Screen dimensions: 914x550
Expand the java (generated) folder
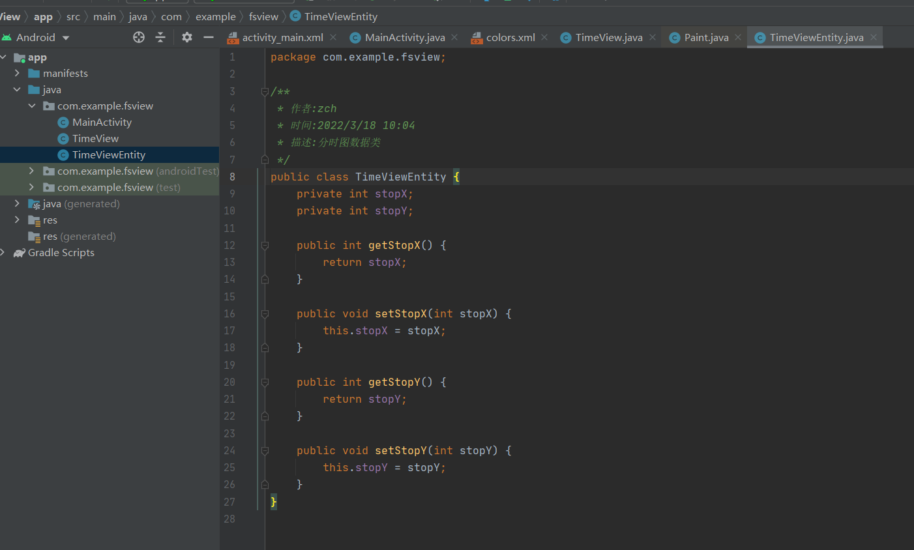click(17, 204)
